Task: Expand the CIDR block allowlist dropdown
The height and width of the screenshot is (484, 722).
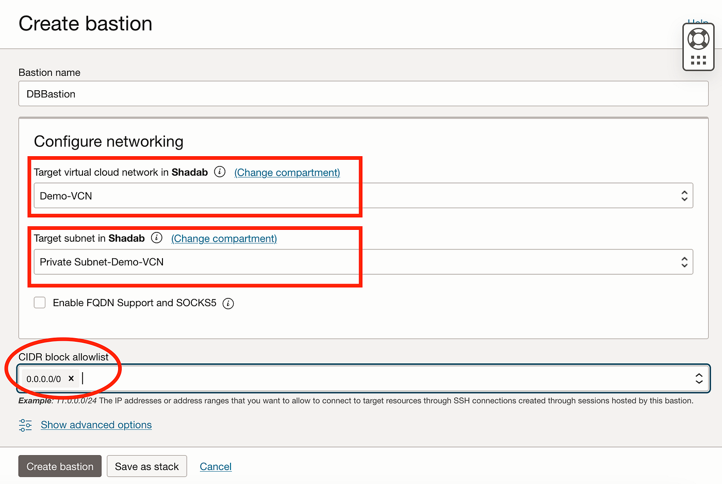Action: click(699, 378)
